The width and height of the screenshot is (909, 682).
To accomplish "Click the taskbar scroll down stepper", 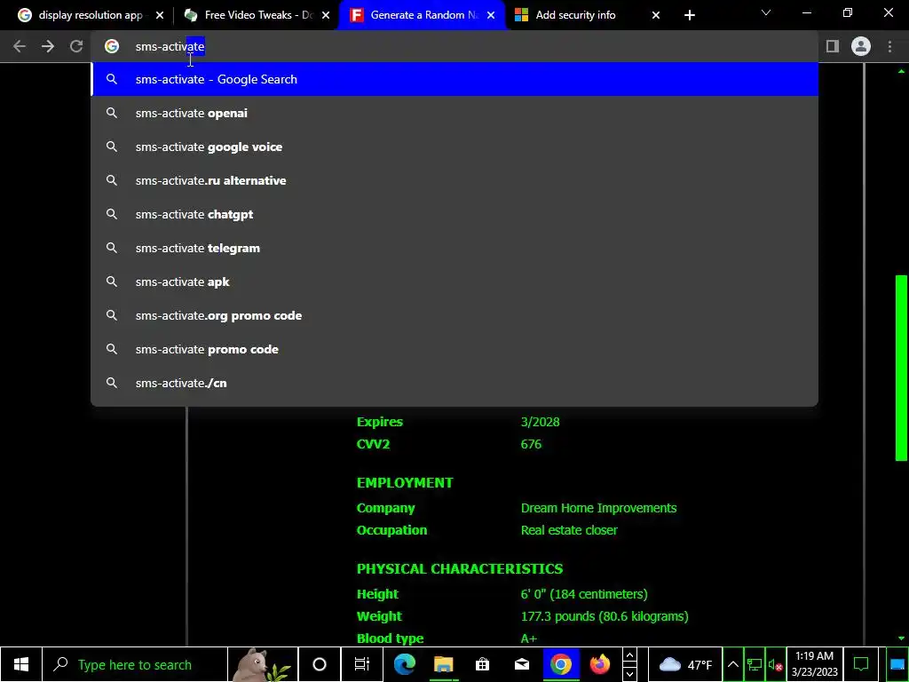I will 629,674.
